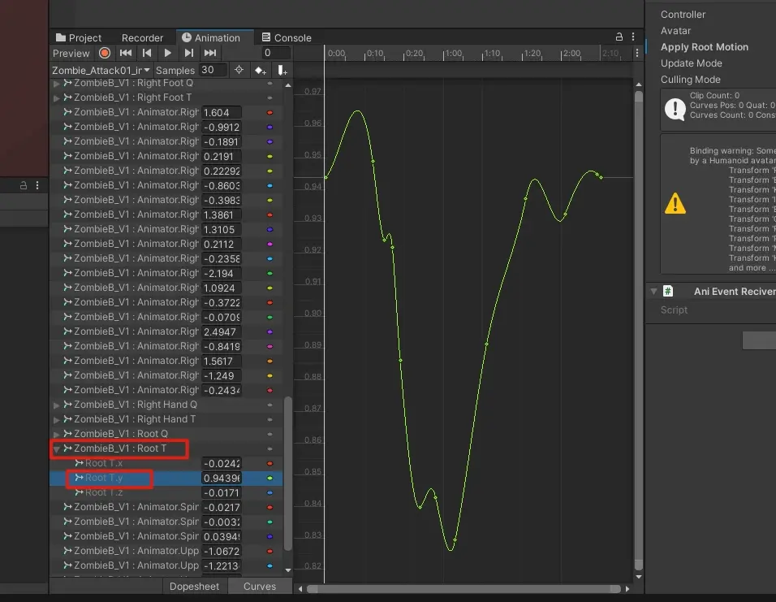
Task: Click the red color dot of the 1.604 row
Action: pyautogui.click(x=269, y=112)
